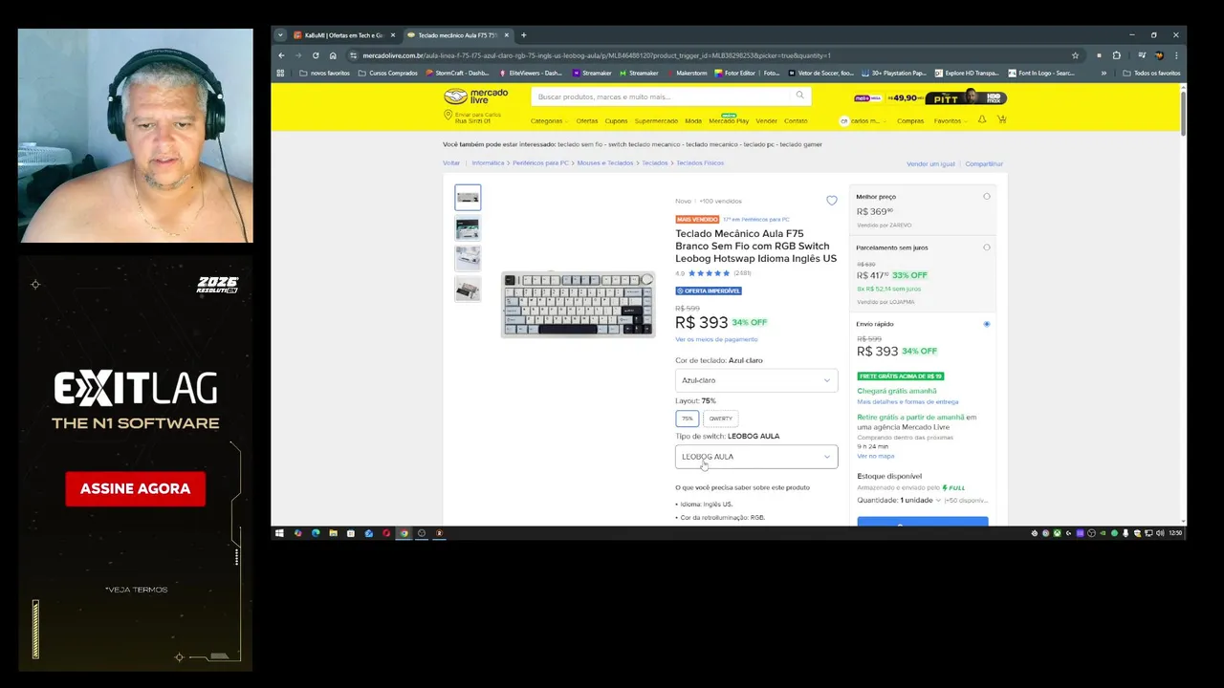This screenshot has height=688, width=1224.
Task: Click the Mercado Livre logo
Action: click(476, 97)
